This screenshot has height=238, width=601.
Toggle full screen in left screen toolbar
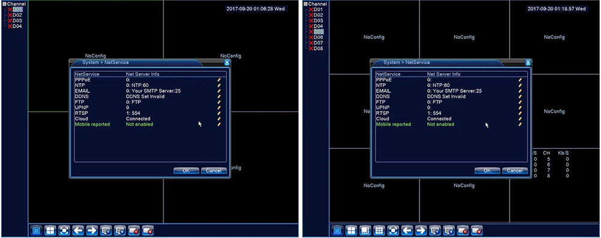pyautogui.click(x=64, y=230)
